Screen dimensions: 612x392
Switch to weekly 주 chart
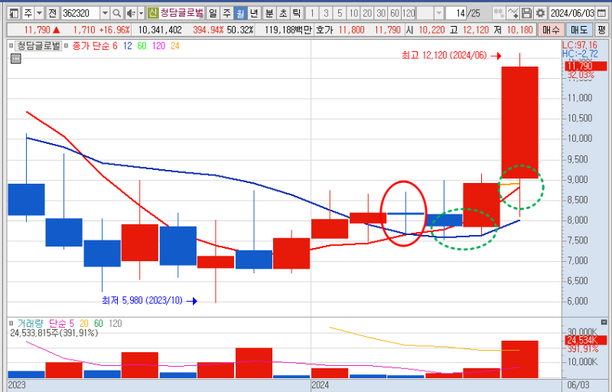(226, 13)
